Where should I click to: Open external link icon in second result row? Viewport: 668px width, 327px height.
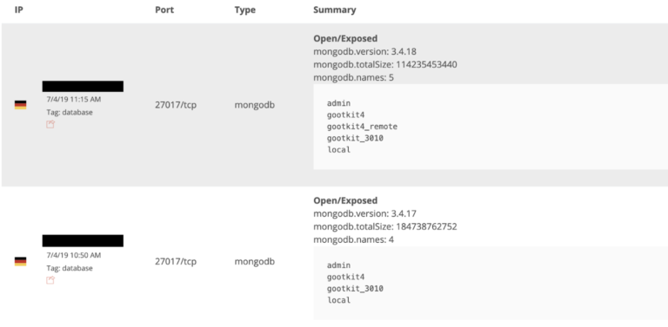pos(50,280)
